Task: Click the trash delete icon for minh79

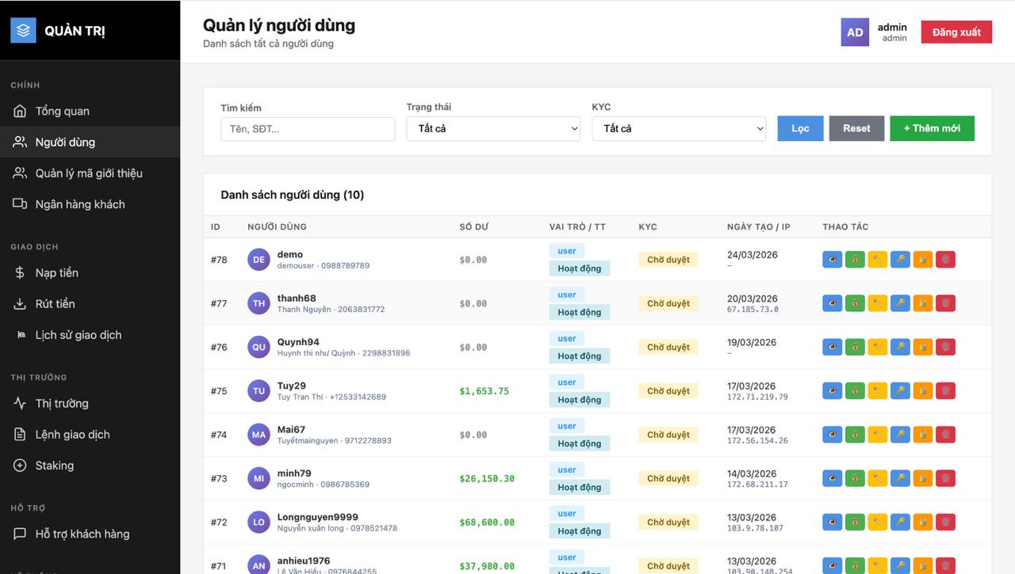Action: click(x=945, y=478)
